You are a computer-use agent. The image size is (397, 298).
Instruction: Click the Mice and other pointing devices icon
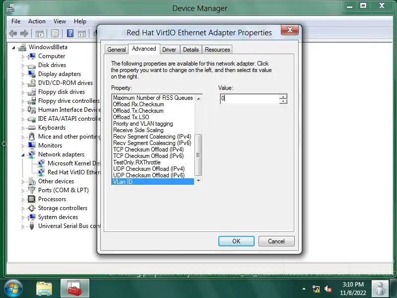(x=32, y=137)
